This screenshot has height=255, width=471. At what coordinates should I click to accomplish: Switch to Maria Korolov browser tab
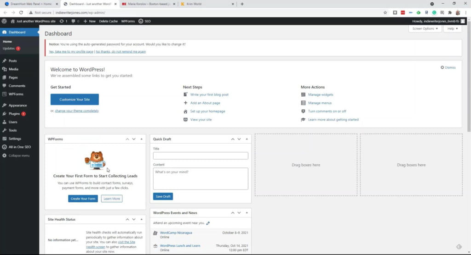click(x=149, y=4)
